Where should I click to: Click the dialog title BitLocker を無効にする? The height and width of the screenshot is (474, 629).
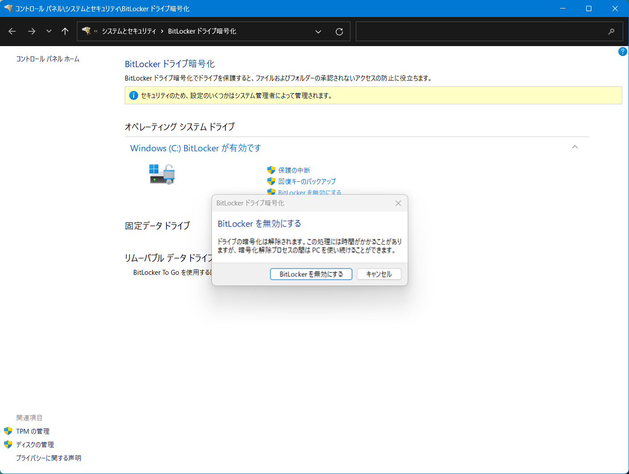coord(259,224)
